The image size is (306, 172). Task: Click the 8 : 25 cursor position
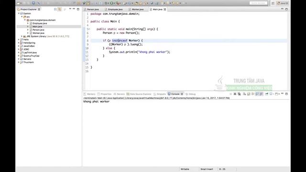coord(222,169)
